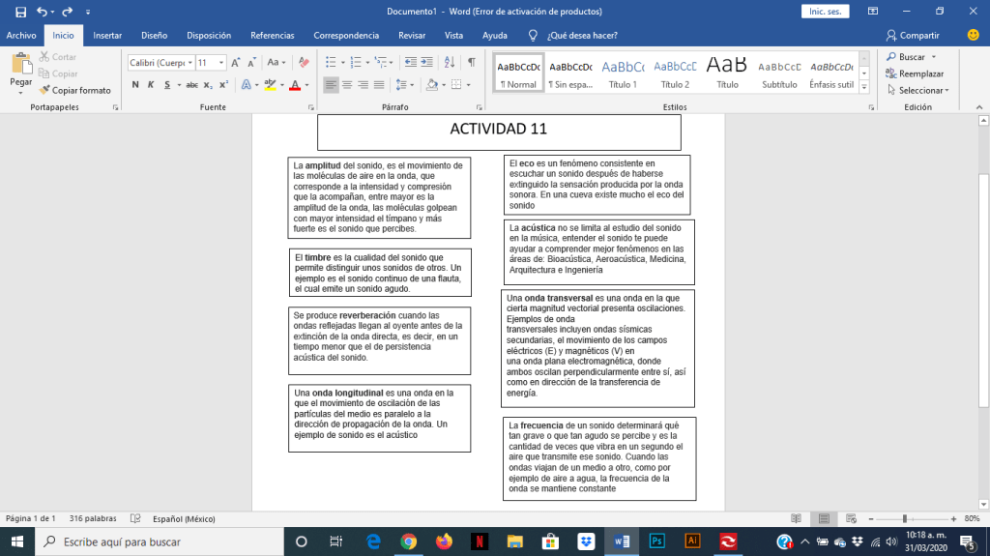This screenshot has height=556, width=990.
Task: Toggle italic (K) formatting
Action: pos(151,85)
